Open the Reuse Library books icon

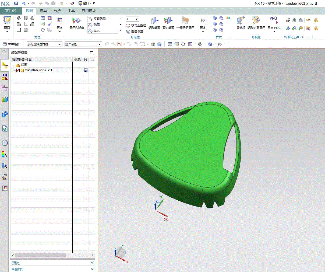[x=5, y=99]
